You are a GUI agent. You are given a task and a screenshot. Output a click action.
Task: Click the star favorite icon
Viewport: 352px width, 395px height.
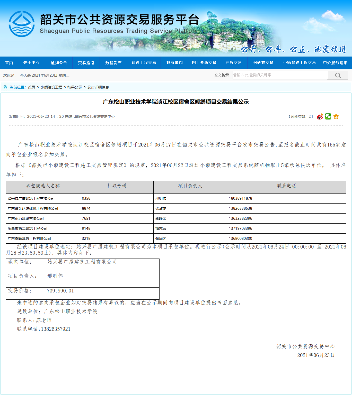(x=336, y=117)
